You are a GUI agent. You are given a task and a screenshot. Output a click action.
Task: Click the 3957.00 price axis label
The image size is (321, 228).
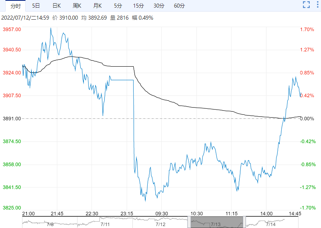(12, 29)
